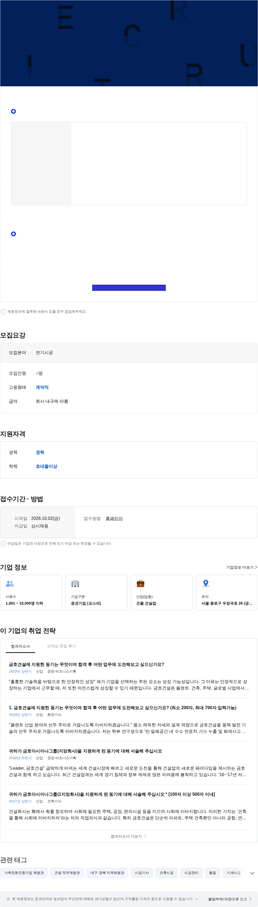
Task: Expand the 잡코리아 copyright notice chevron
Action: pyautogui.click(x=196, y=899)
